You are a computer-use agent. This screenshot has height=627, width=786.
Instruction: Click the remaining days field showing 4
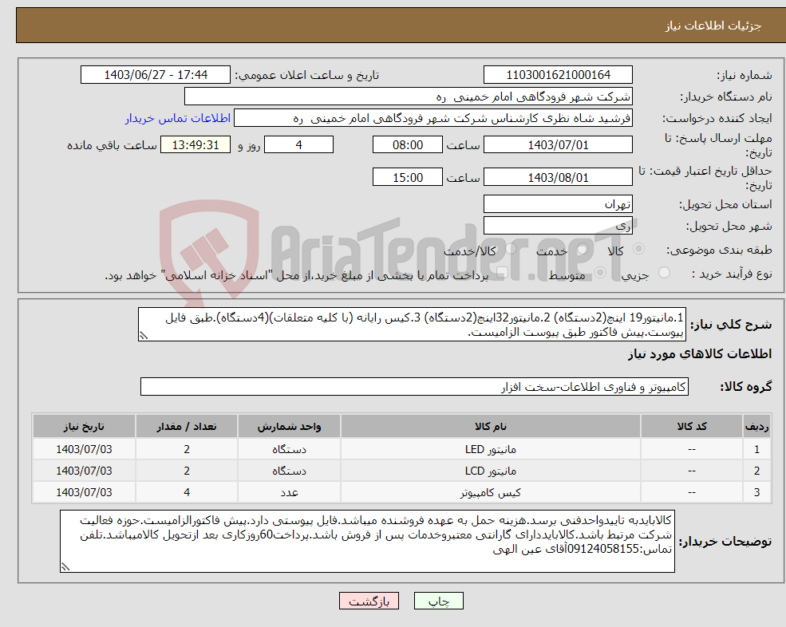pos(298,145)
